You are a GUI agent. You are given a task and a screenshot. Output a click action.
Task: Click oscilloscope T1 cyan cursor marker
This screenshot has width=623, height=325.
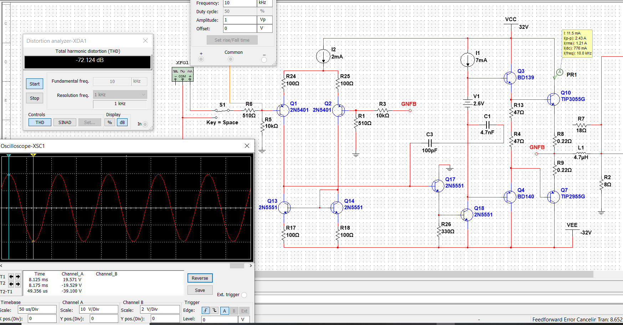tap(9, 155)
